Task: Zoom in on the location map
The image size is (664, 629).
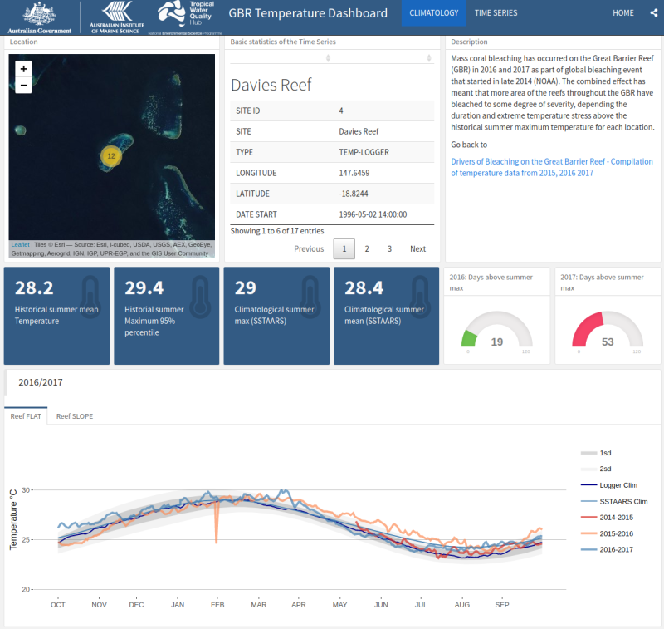Action: pyautogui.click(x=24, y=69)
